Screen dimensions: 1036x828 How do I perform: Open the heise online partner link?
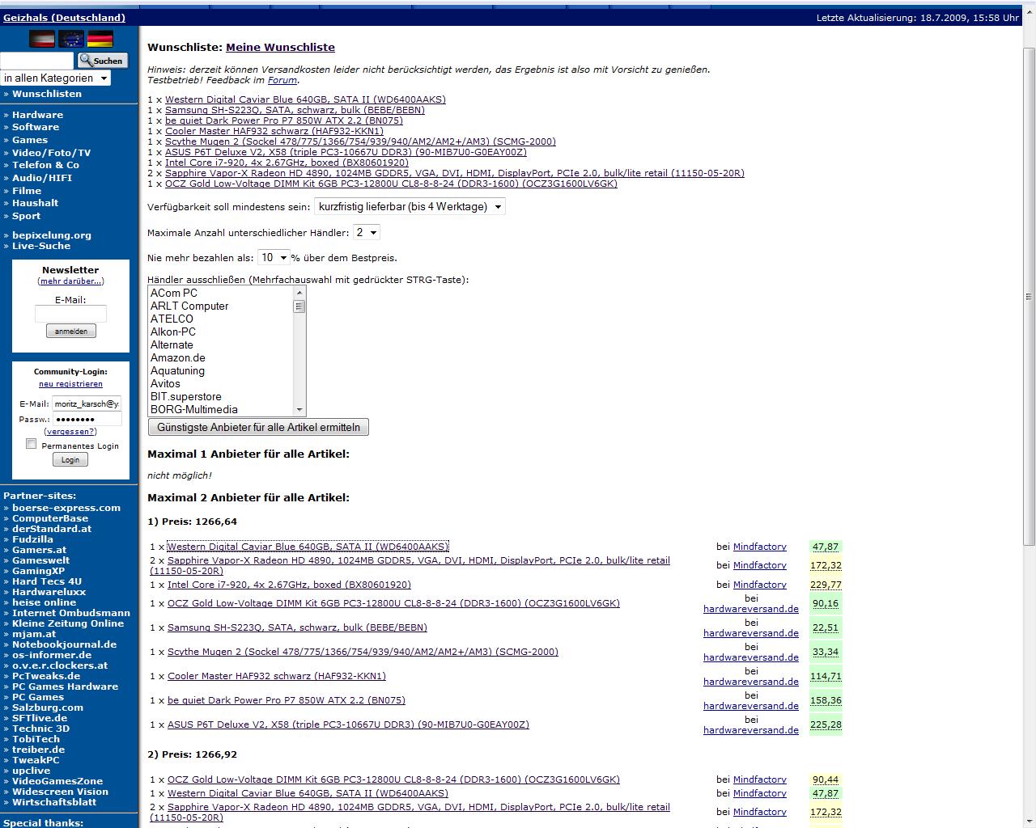pyautogui.click(x=44, y=602)
